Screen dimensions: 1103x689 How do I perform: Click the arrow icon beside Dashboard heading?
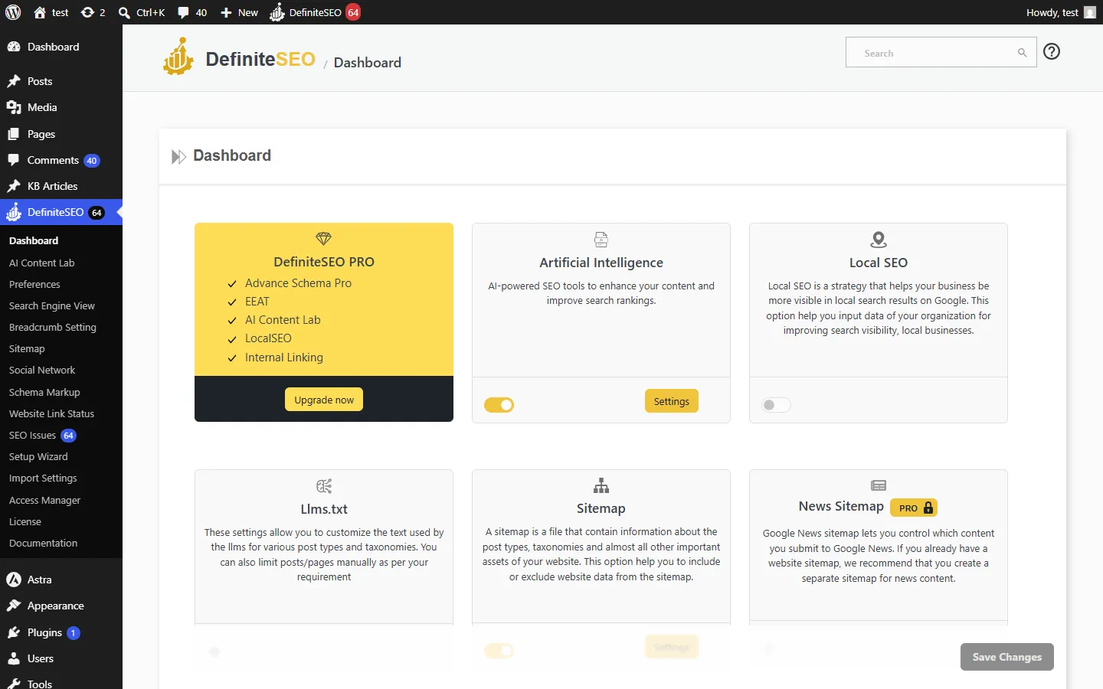[x=178, y=156]
